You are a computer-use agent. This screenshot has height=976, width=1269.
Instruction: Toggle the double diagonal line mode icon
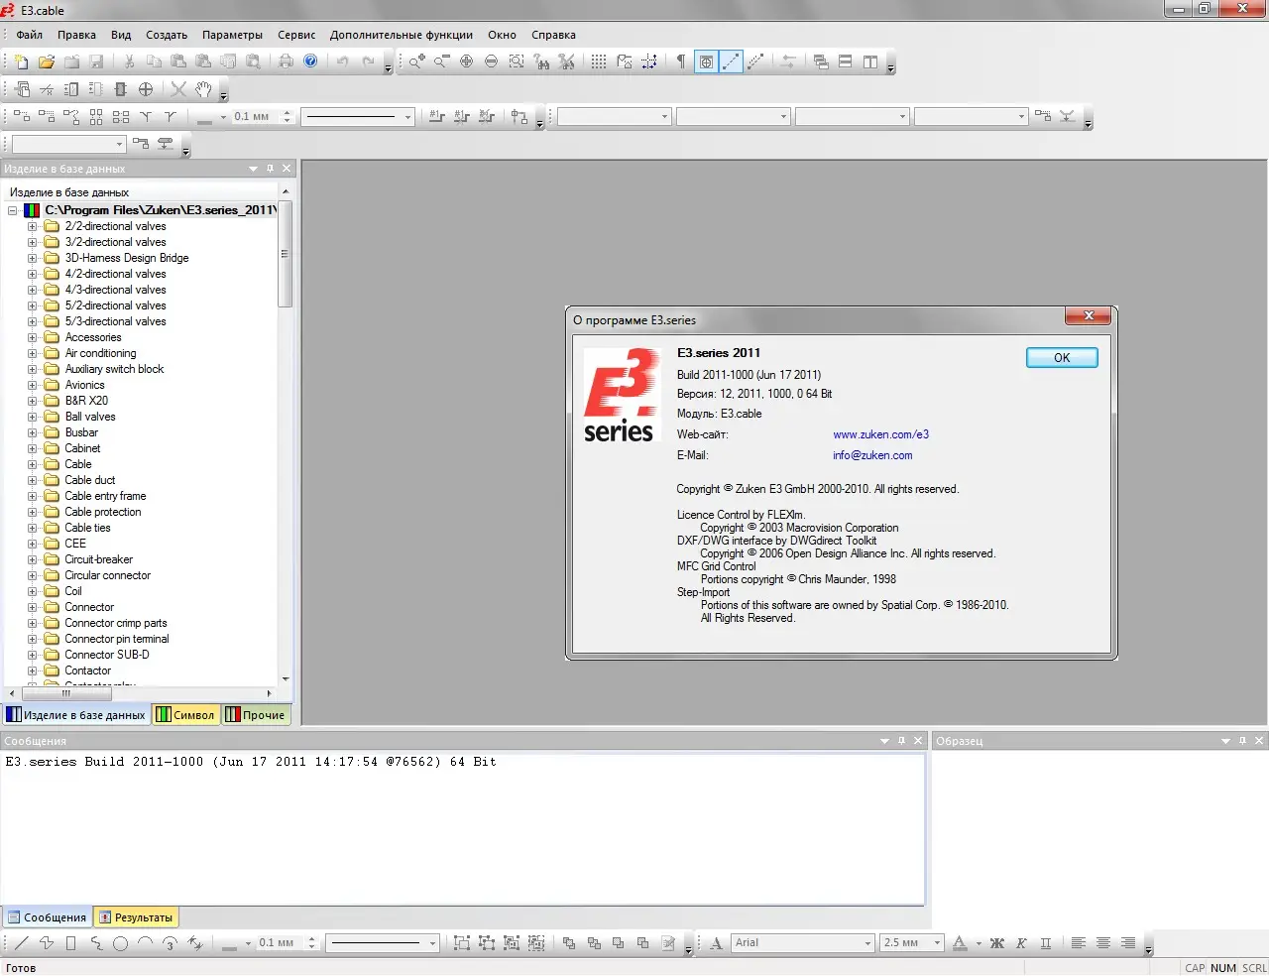[755, 61]
